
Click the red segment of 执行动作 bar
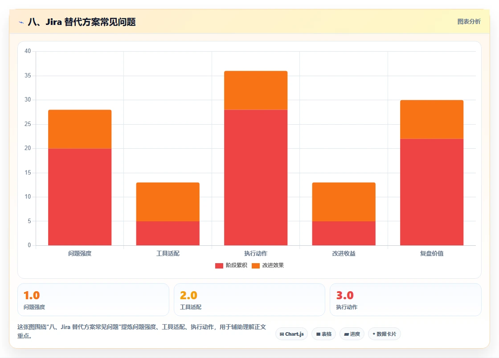(256, 177)
